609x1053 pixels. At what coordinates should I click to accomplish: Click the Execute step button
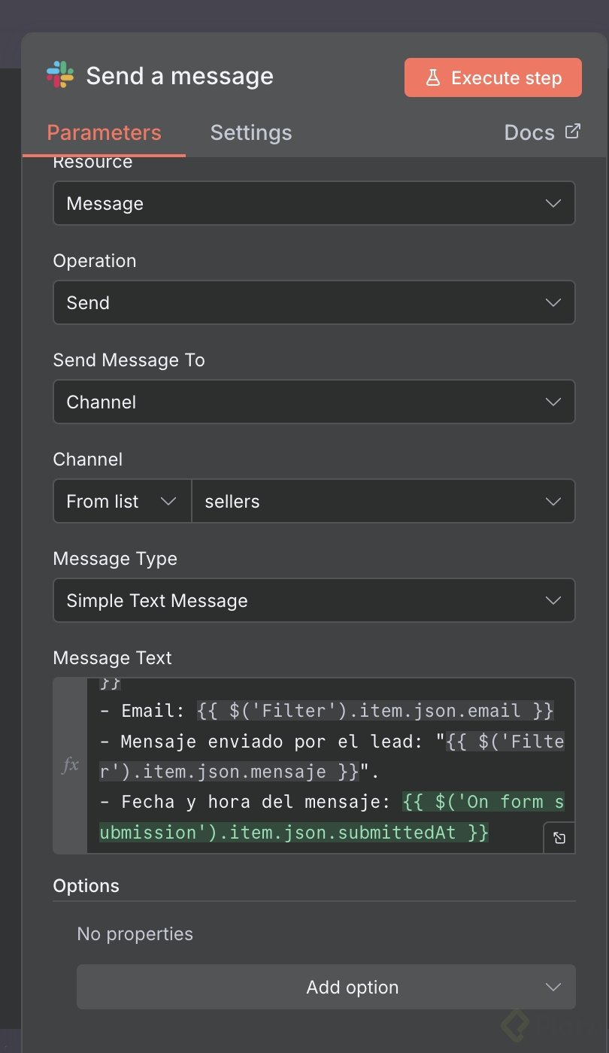click(493, 78)
